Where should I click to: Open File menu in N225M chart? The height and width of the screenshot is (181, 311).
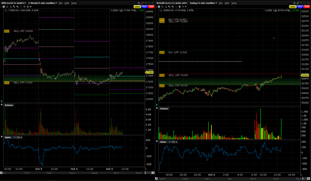[221, 3]
